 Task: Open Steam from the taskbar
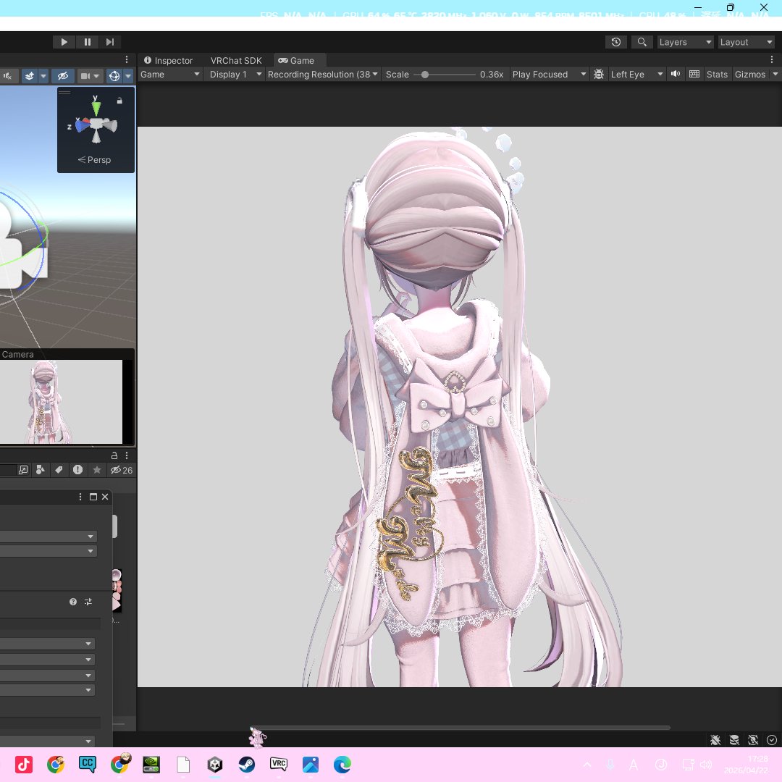coord(247,764)
